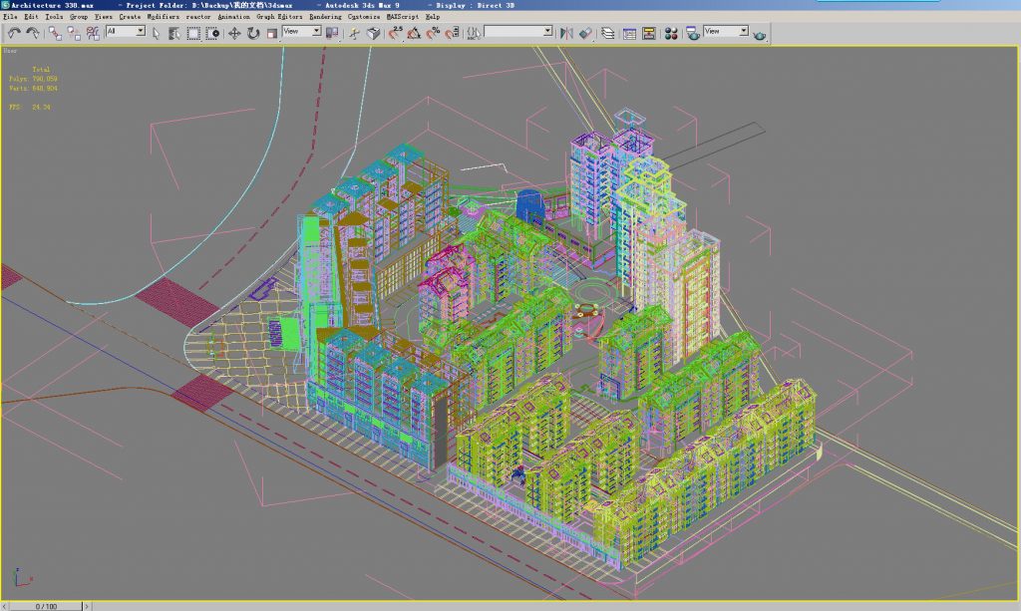The image size is (1021, 611).
Task: Click the Undo icon on the toolbar
Action: click(14, 32)
